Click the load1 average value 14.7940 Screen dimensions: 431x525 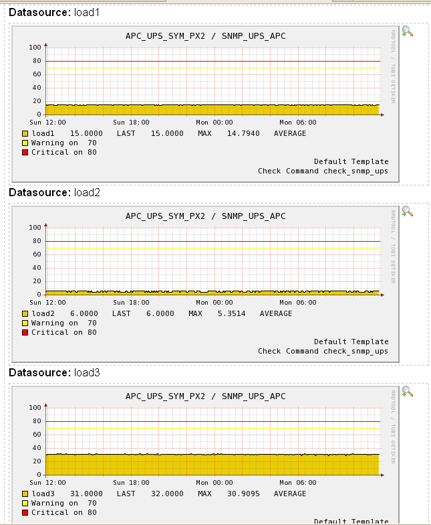[243, 134]
